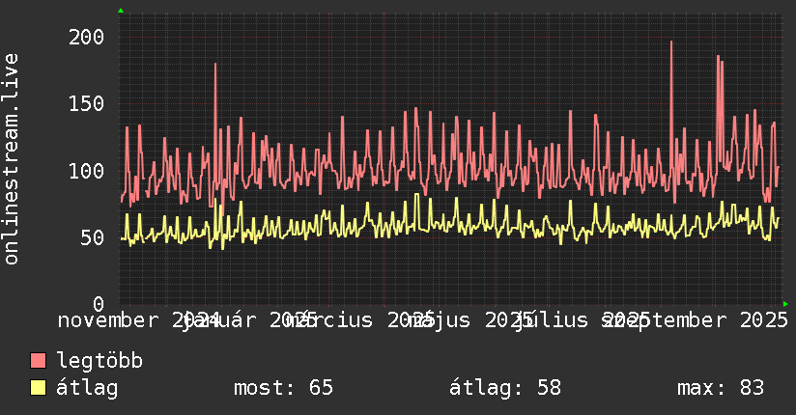This screenshot has width=796, height=415.
Task: Click the 150 y-axis label
Action: click(86, 103)
